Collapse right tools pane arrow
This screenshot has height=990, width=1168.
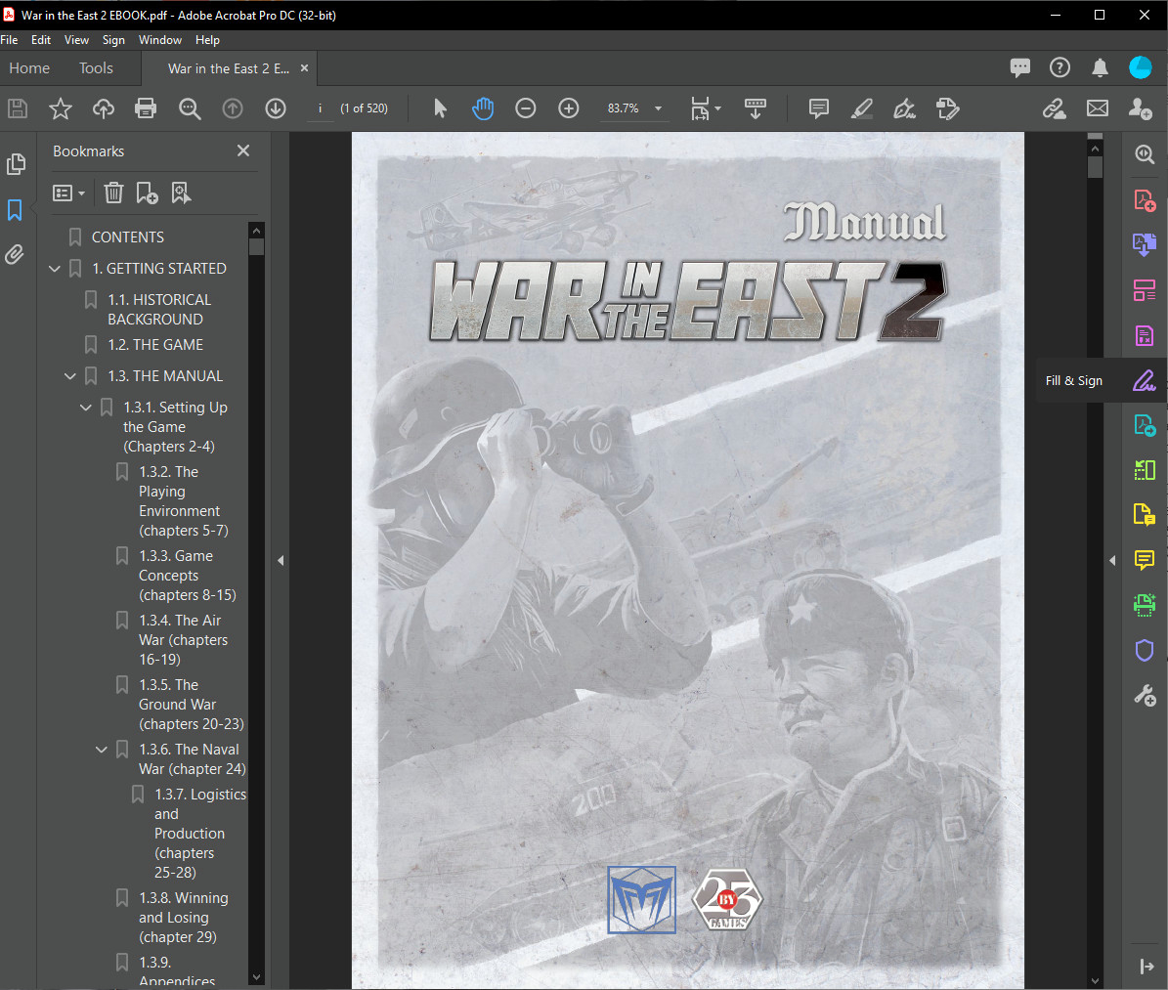(1112, 560)
